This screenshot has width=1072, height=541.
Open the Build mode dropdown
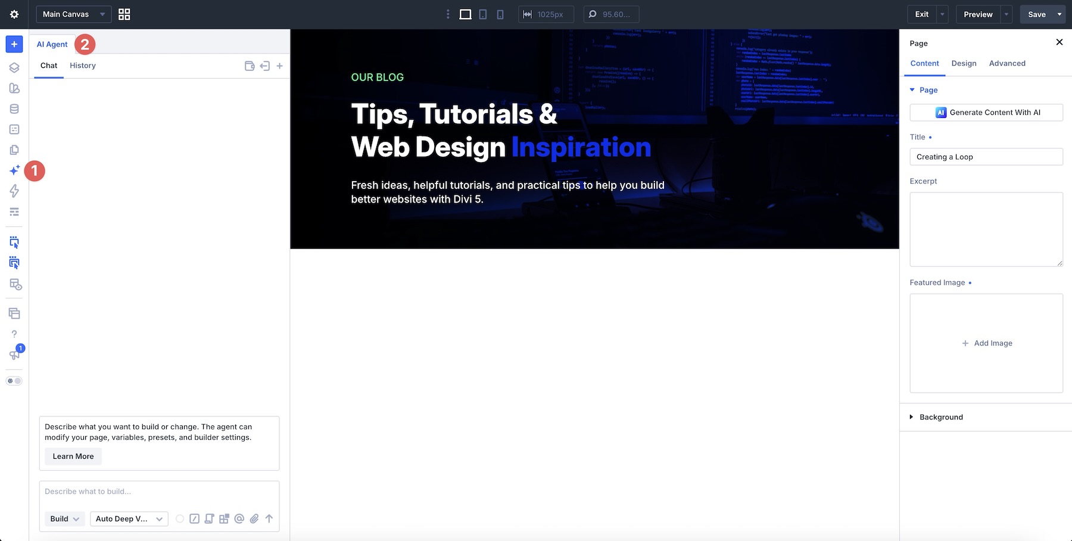(x=65, y=519)
